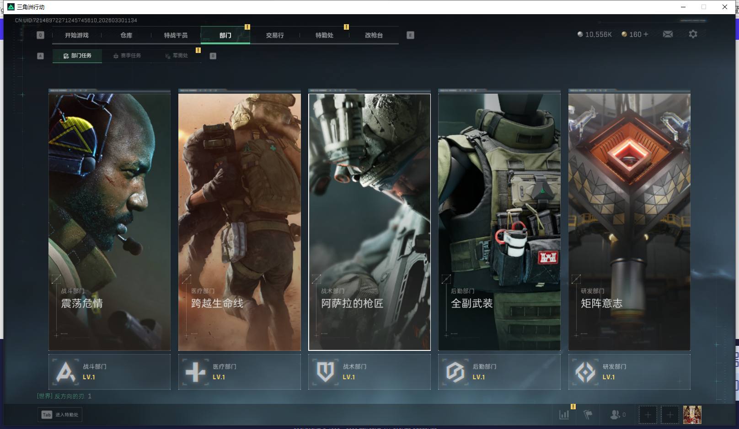Go to the 交易行 tab

(x=275, y=35)
